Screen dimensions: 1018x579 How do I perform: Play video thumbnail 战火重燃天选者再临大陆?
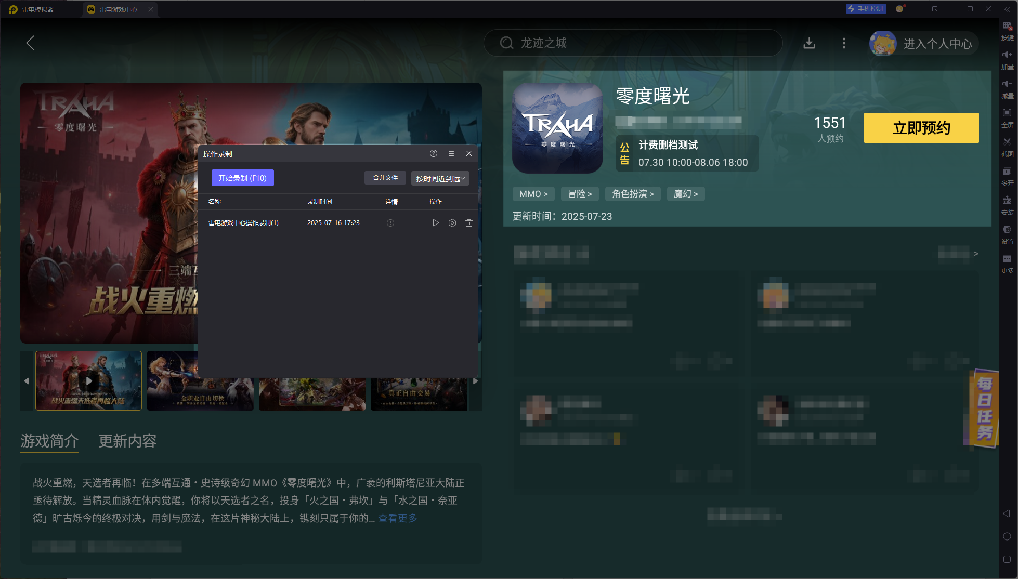point(88,380)
